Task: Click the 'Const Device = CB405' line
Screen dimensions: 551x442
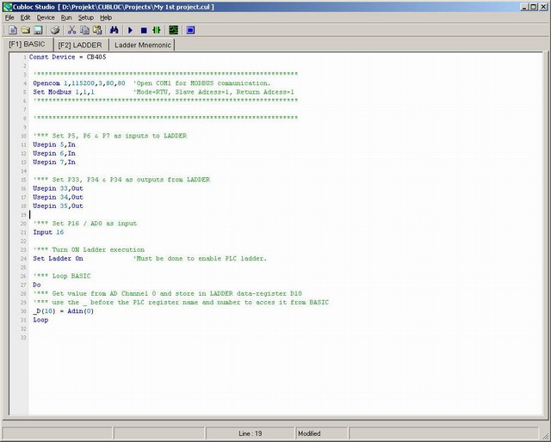Action: coord(67,57)
